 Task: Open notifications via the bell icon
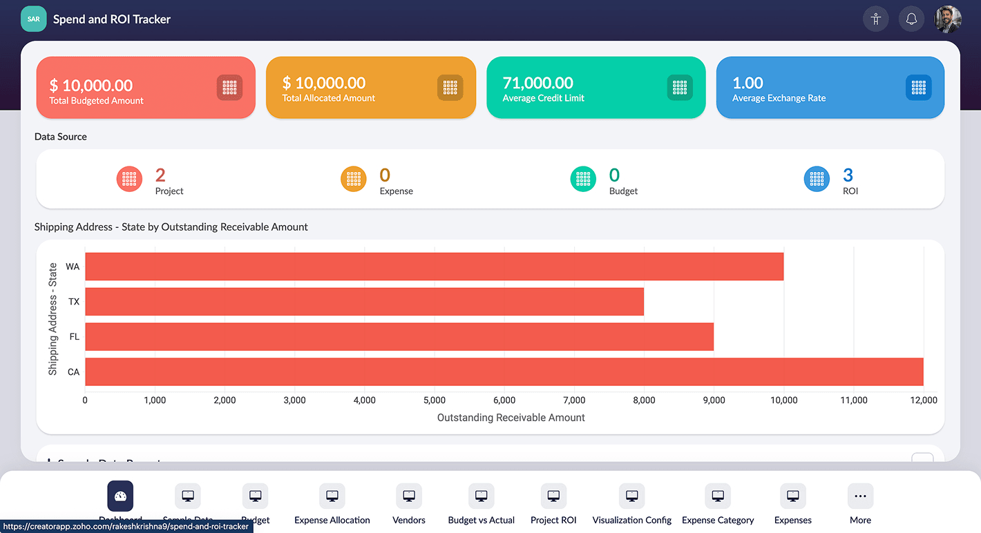911,19
